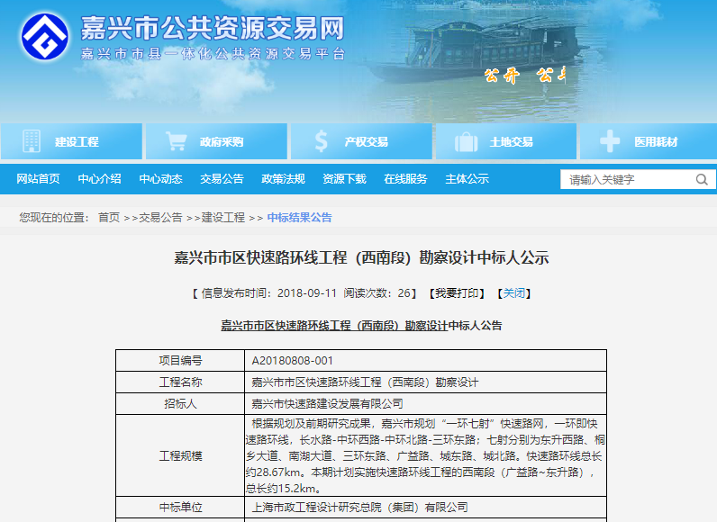Select 中心动态 in the navigation bar

point(160,179)
